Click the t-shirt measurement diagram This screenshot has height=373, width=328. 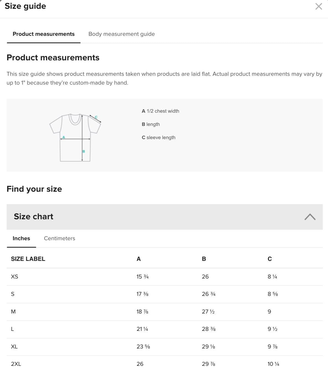tap(75, 137)
